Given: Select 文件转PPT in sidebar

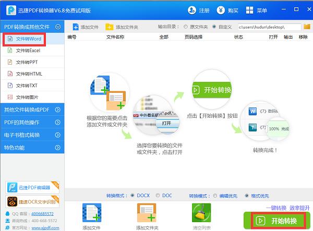Looking at the screenshot, I should [x=26, y=62].
